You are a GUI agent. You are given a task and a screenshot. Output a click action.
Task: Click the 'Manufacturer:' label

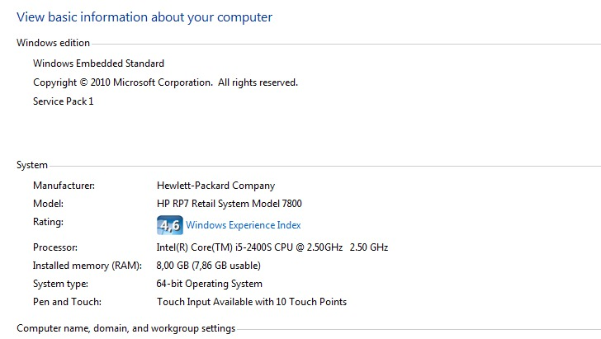tap(64, 186)
